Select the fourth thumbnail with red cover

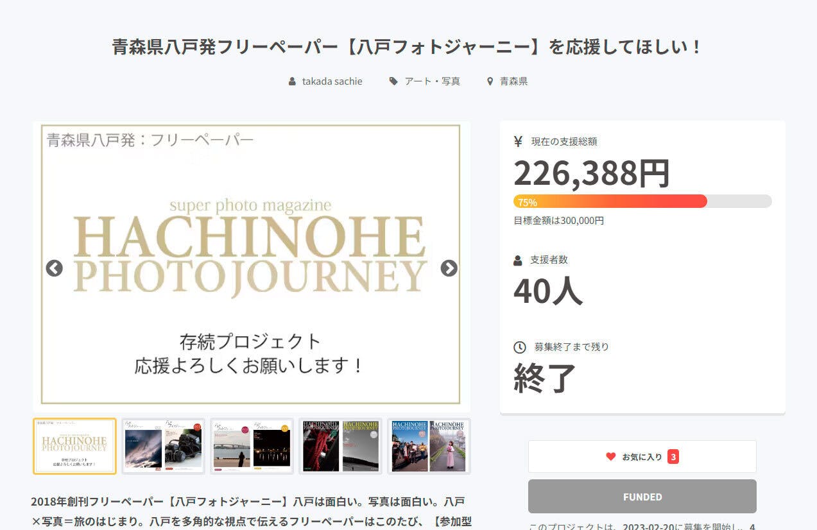[x=340, y=446]
